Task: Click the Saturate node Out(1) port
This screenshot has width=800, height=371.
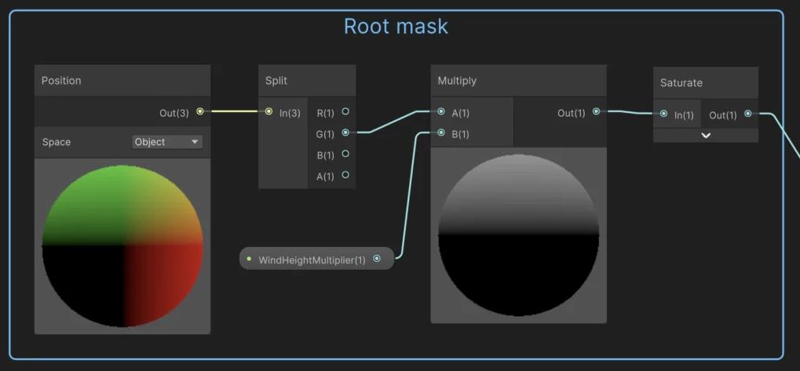Action: click(x=748, y=114)
